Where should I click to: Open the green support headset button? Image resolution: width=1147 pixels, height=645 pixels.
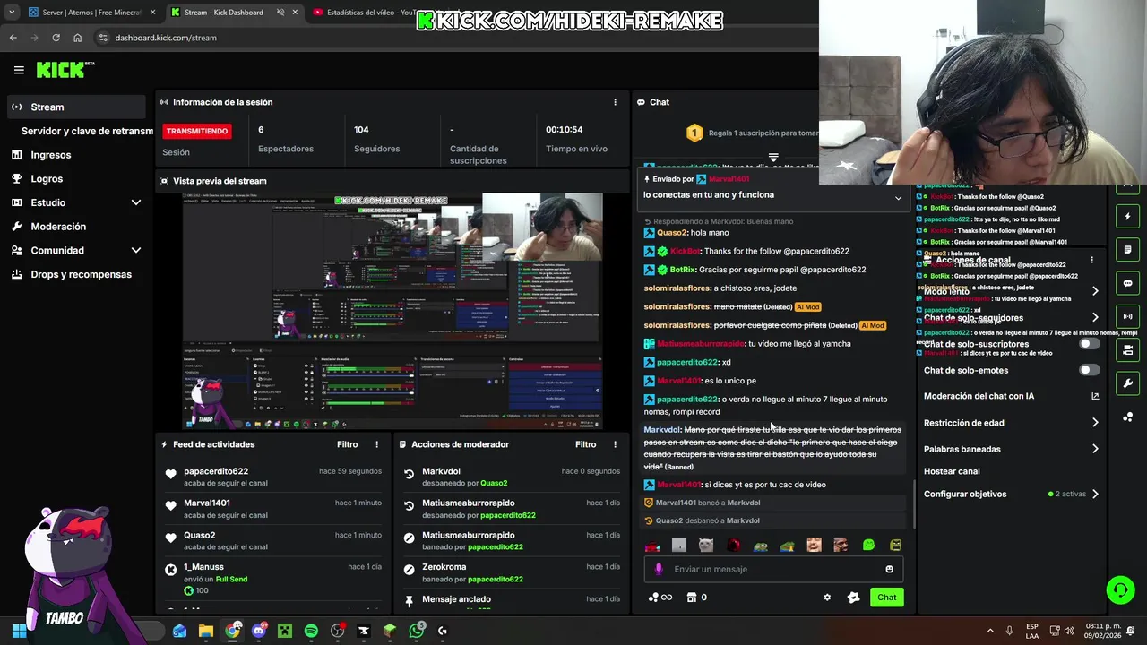[1120, 589]
